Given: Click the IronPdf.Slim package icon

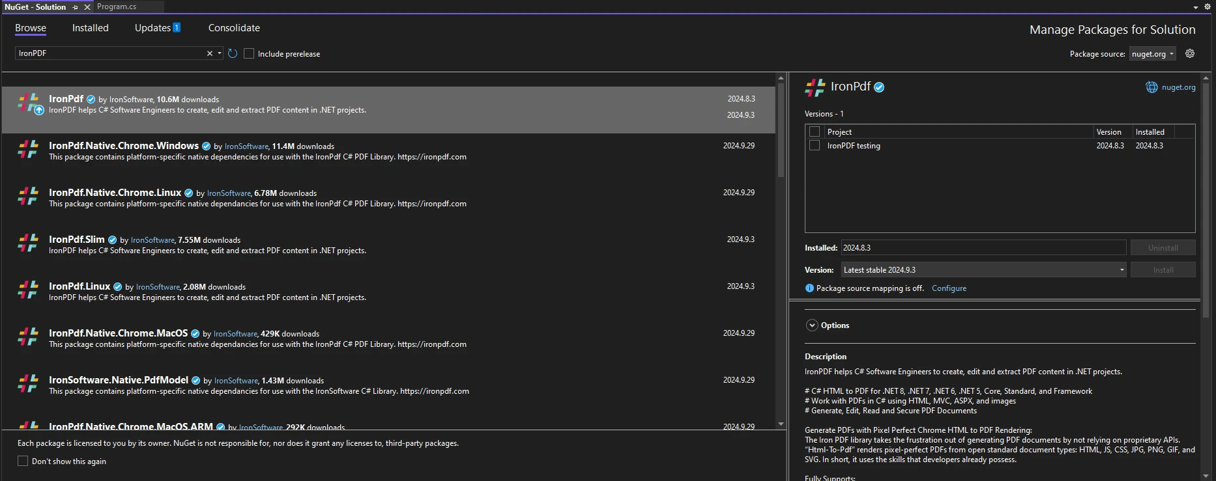Looking at the screenshot, I should click(x=28, y=243).
